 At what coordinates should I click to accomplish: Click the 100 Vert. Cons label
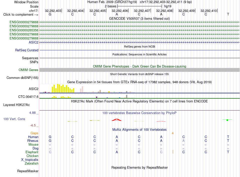[14, 119]
